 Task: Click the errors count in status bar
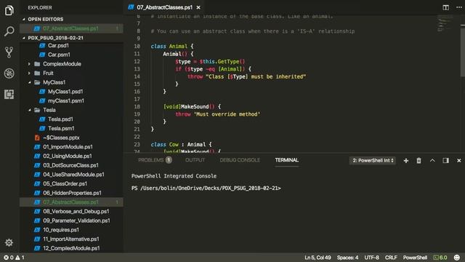click(x=9, y=258)
